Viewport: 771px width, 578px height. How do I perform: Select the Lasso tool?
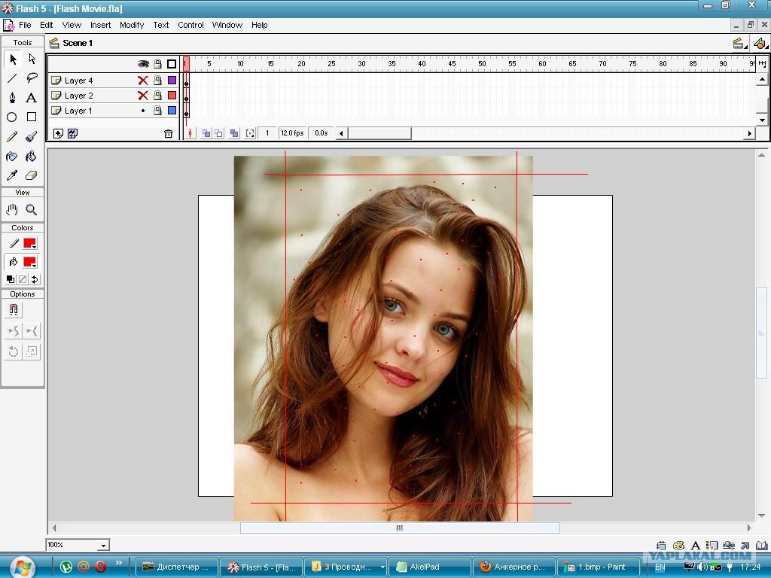coord(32,78)
